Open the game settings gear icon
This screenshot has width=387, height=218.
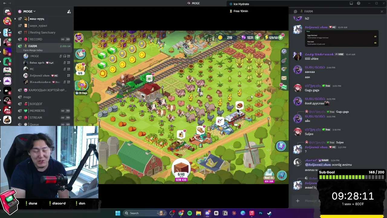coord(284,51)
